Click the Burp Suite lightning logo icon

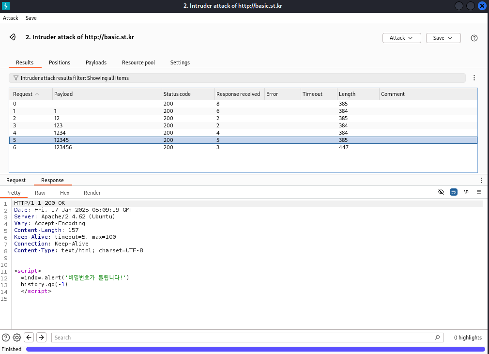click(x=6, y=6)
